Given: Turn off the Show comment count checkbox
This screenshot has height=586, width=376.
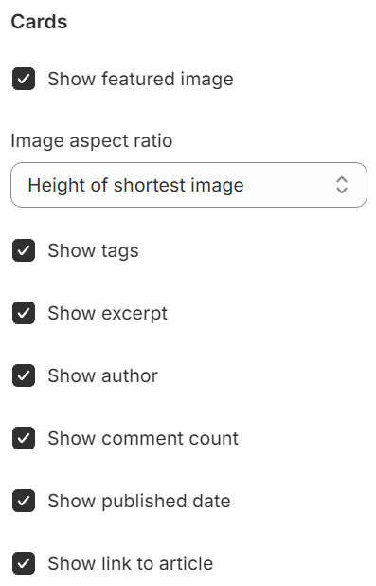Looking at the screenshot, I should coord(24,438).
